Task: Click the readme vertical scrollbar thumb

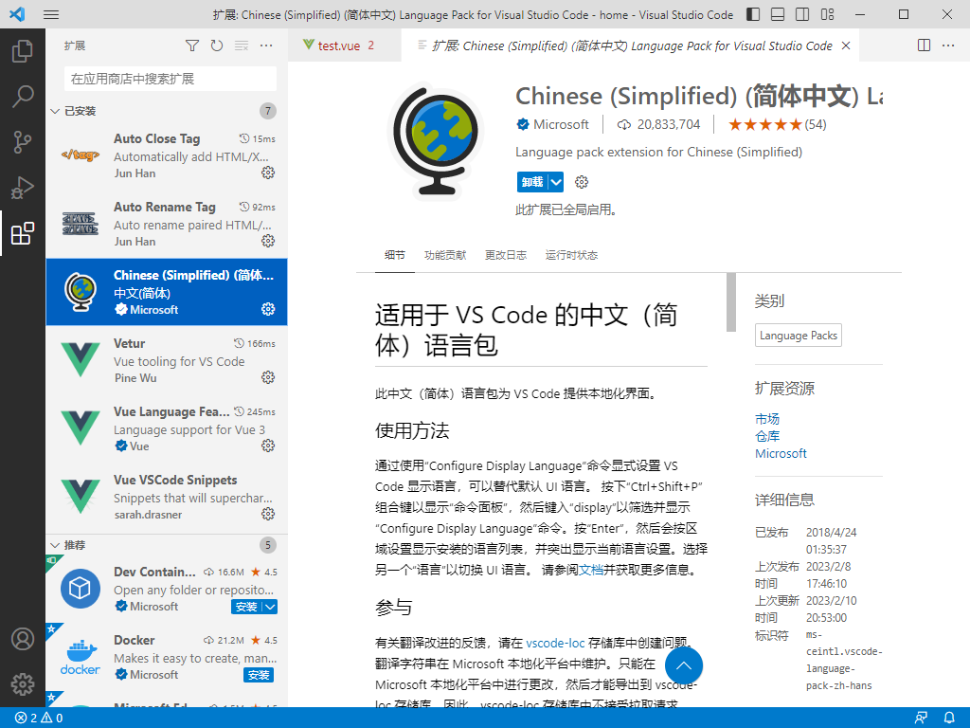Action: tap(731, 302)
